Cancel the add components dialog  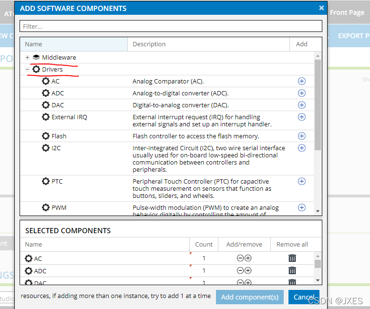pos(304,297)
